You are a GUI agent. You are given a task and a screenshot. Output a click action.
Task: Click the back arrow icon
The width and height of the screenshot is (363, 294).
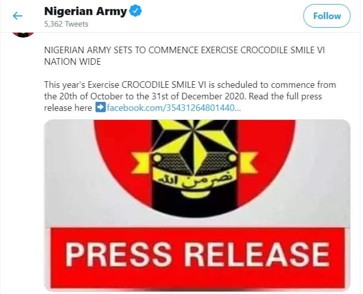[x=18, y=16]
